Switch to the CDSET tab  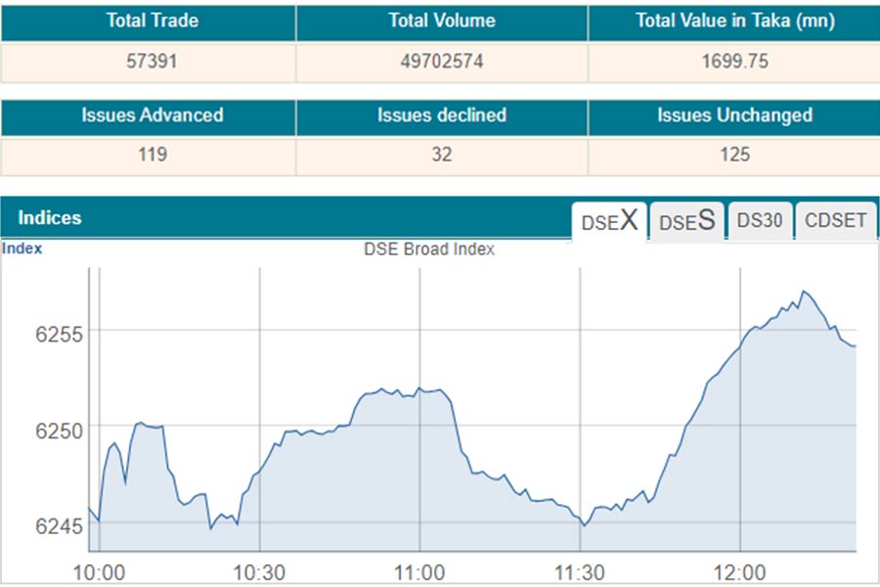coord(835,220)
